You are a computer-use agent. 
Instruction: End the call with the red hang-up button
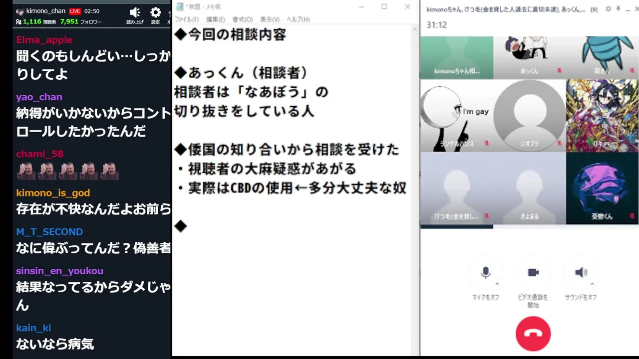[533, 334]
